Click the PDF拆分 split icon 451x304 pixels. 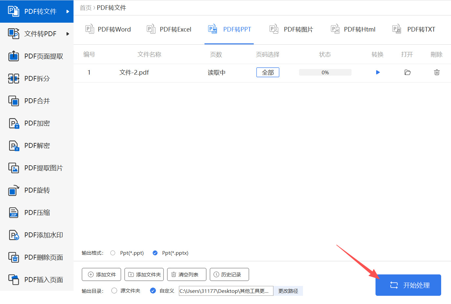[13, 78]
